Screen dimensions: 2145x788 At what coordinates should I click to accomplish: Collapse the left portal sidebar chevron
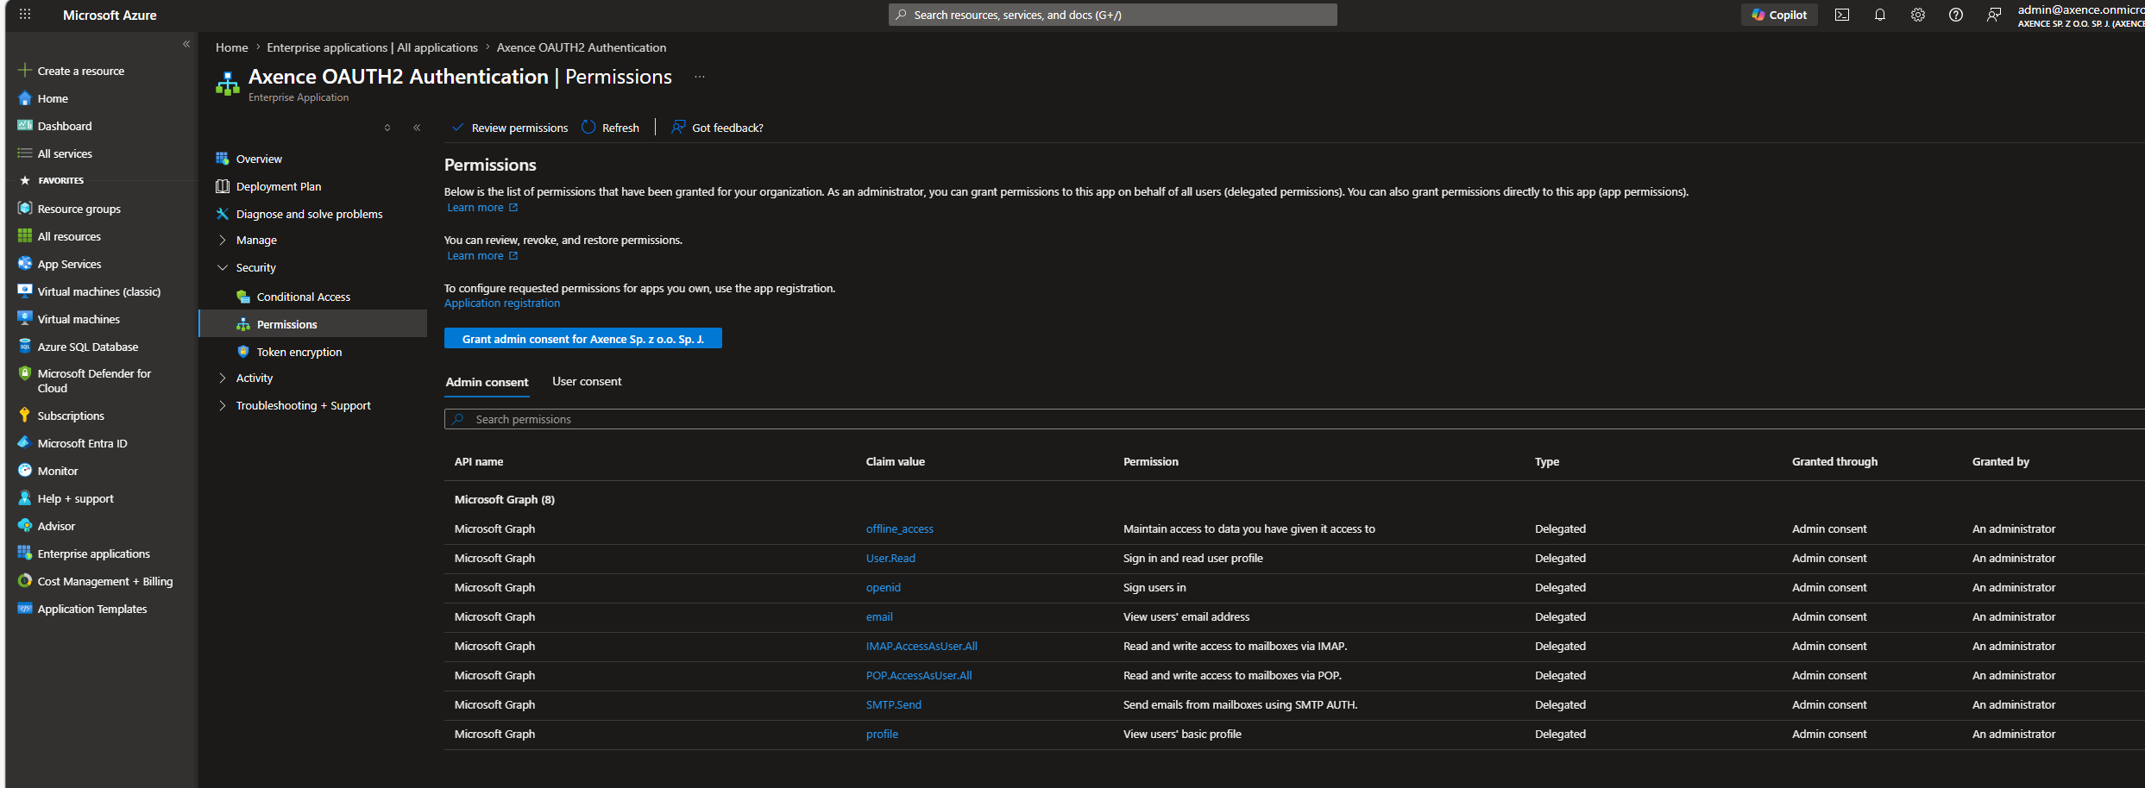coord(186,44)
